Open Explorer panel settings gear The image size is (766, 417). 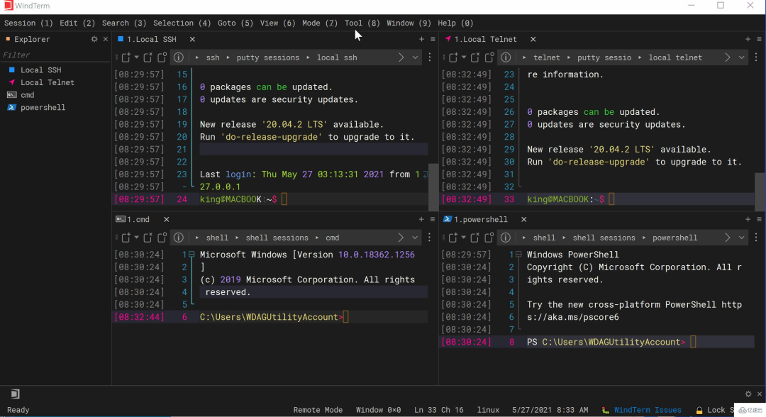tap(94, 40)
